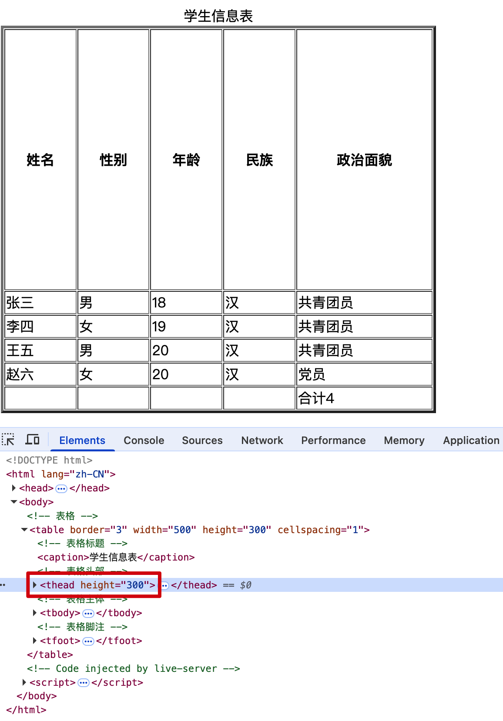503x721 pixels.
Task: Select the closing html tag line
Action: pyautogui.click(x=26, y=710)
